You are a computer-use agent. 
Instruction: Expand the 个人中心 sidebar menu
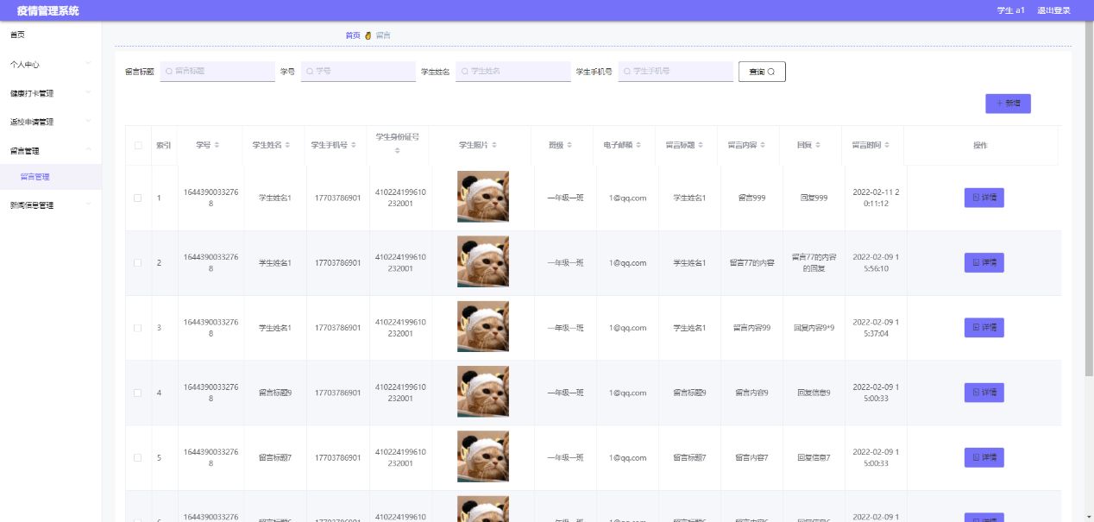pos(50,64)
